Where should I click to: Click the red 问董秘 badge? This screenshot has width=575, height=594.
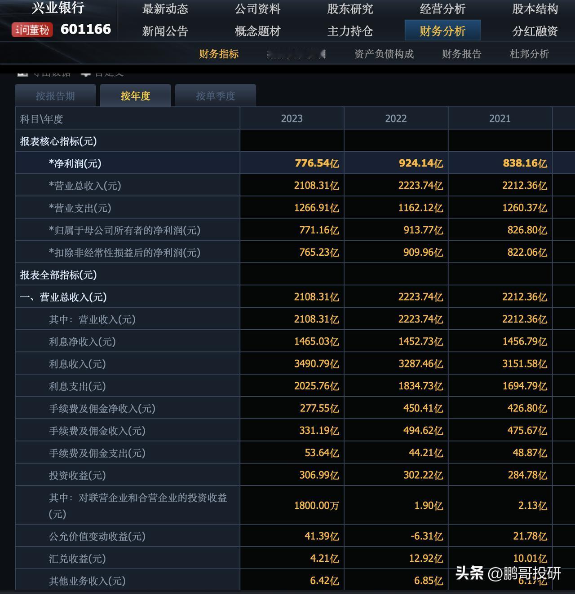coord(32,30)
